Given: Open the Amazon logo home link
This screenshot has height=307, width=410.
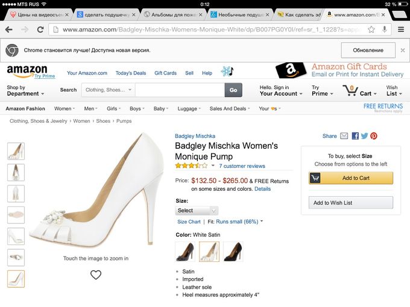Looking at the screenshot, I should [x=27, y=71].
